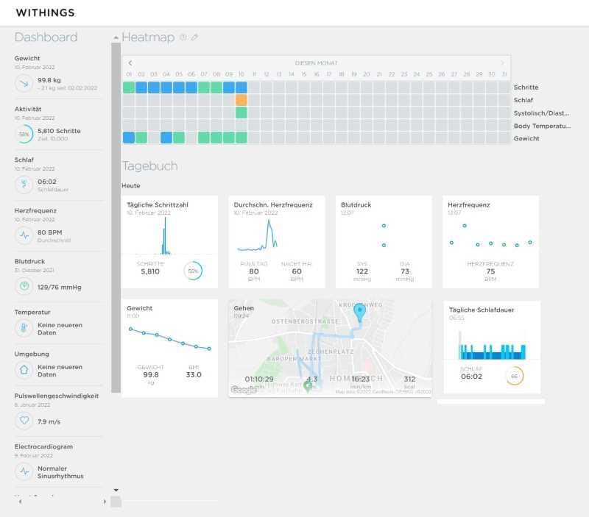The image size is (589, 517).
Task: Select the orange Schlaf heatmap cell for day 10
Action: [x=241, y=100]
